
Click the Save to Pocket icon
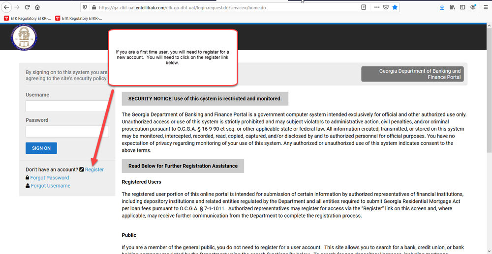tap(386, 8)
